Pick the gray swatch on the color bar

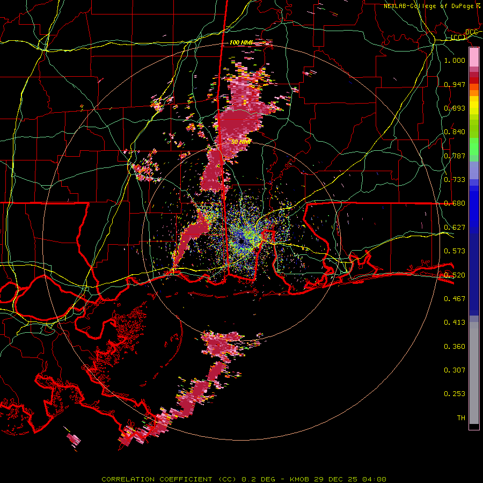pos(474,373)
